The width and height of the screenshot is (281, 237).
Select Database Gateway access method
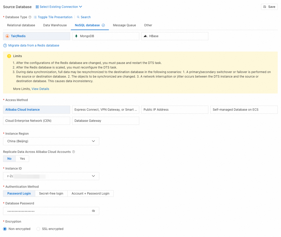click(x=106, y=121)
